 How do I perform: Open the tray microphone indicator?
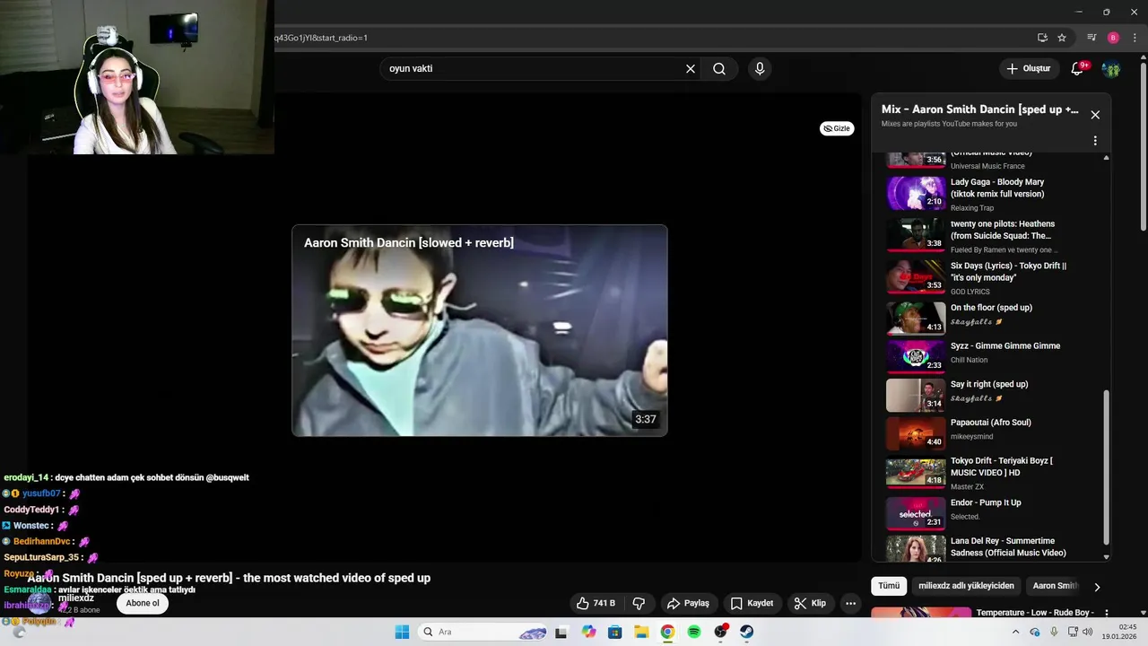[1054, 632]
